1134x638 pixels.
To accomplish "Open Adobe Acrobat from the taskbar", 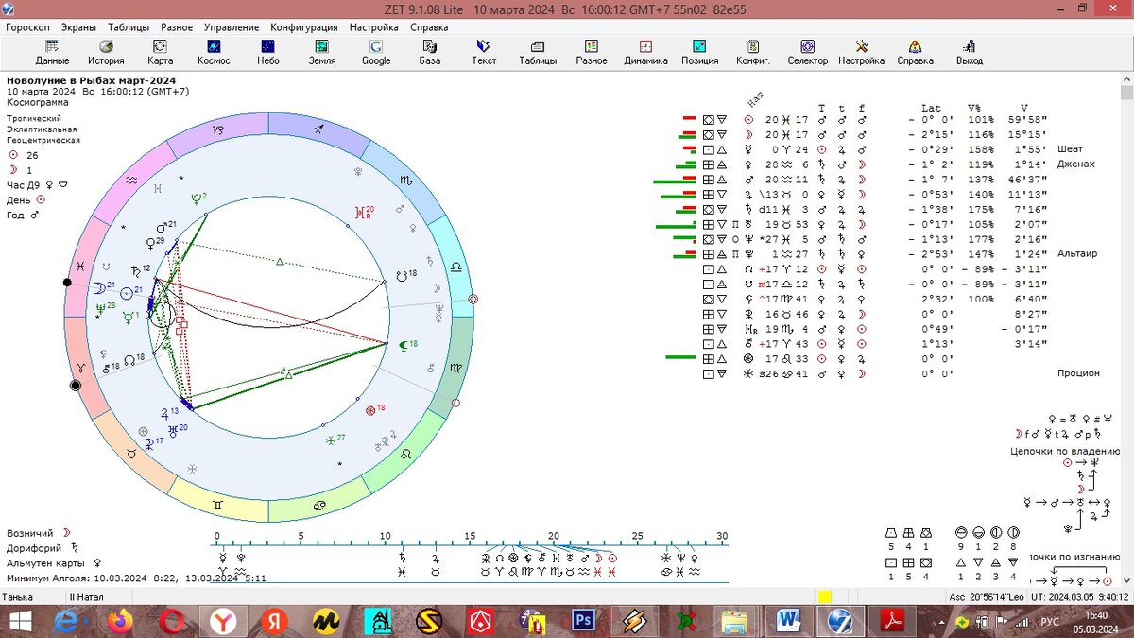I will point(892,621).
